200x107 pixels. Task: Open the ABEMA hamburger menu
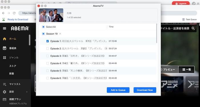5,28
